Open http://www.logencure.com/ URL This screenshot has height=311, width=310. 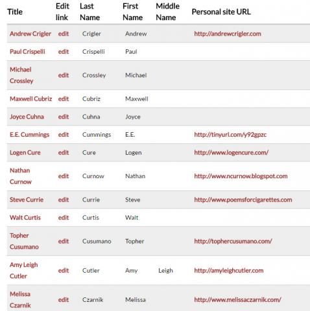232,152
